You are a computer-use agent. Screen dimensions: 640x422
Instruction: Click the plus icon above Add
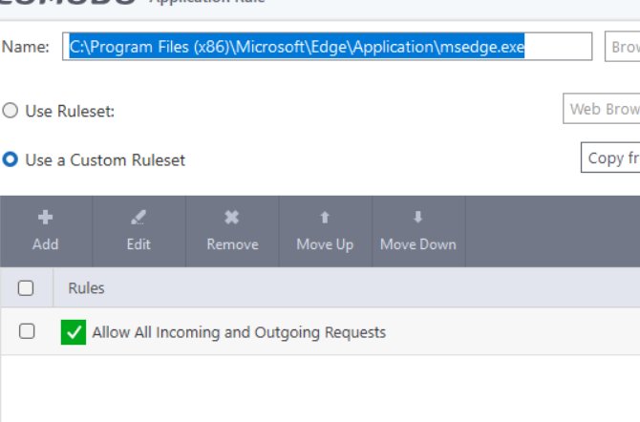[x=45, y=217]
